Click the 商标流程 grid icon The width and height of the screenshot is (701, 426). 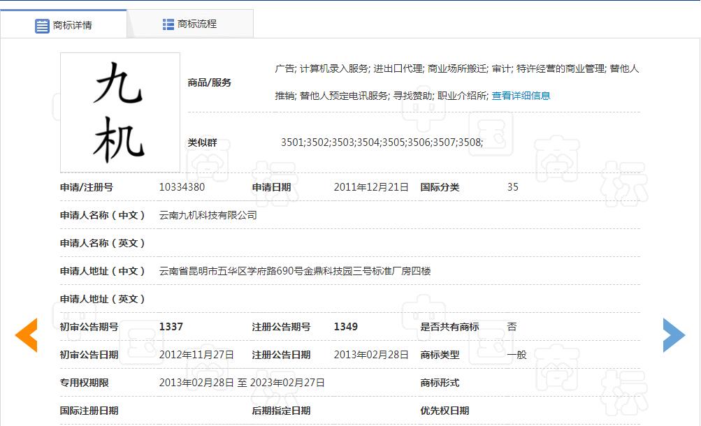[168, 24]
